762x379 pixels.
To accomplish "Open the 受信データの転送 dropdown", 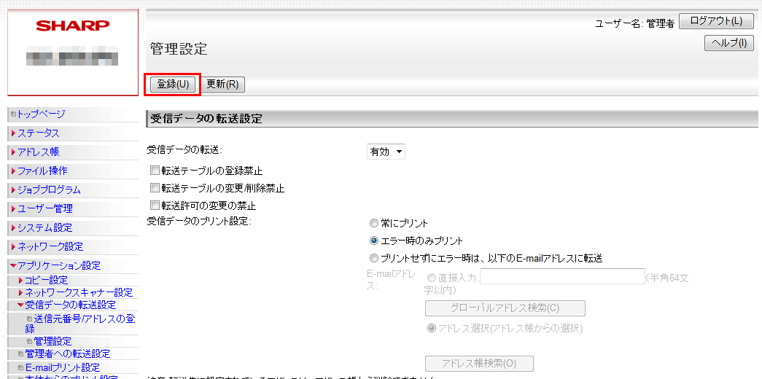I will tap(386, 152).
